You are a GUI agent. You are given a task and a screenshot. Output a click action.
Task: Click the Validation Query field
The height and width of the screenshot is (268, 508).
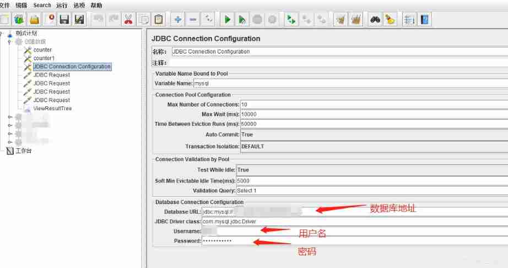pyautogui.click(x=372, y=191)
